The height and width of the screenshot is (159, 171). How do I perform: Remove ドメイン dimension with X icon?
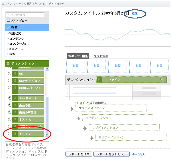tap(161, 80)
